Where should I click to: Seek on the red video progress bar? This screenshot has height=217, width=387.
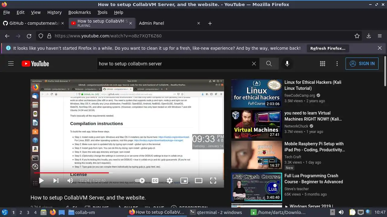click(x=127, y=173)
